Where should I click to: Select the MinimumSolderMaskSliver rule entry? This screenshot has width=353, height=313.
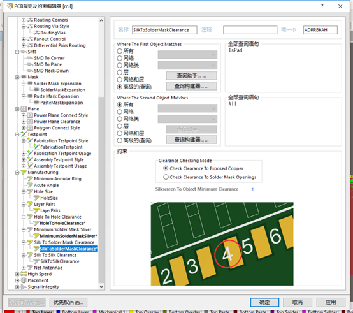coord(68,236)
